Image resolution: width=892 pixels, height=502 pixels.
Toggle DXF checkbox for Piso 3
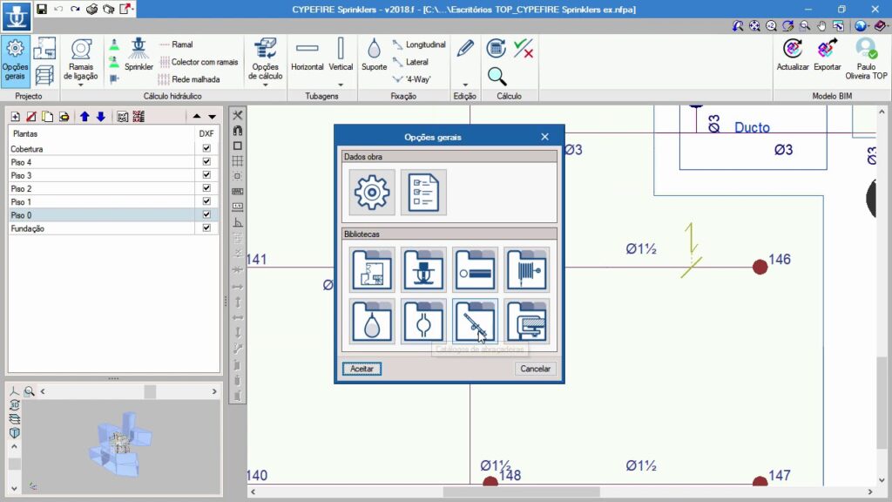[x=206, y=175]
